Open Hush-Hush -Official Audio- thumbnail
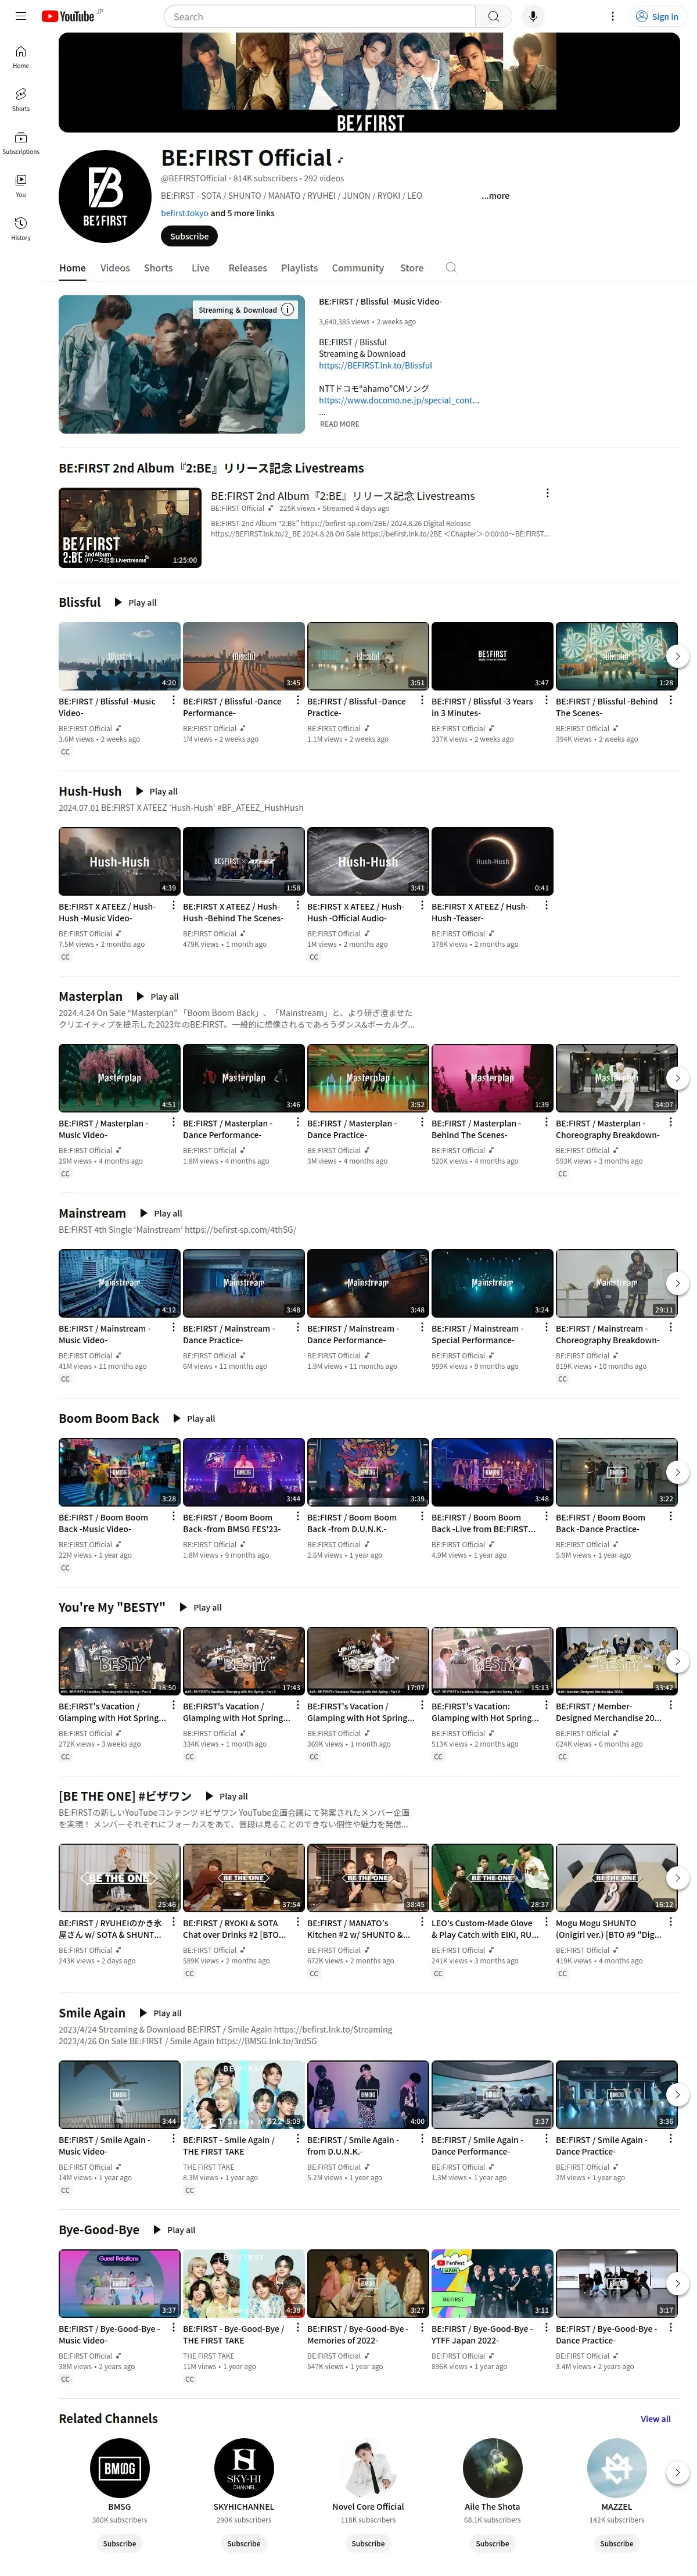 368,861
